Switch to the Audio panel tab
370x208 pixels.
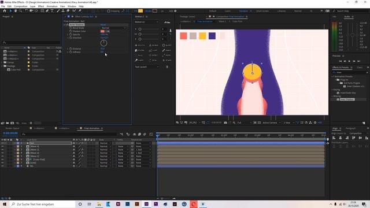click(347, 17)
